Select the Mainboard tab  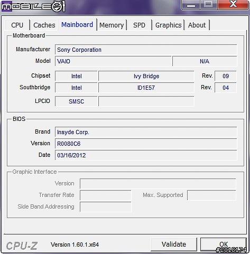(77, 24)
